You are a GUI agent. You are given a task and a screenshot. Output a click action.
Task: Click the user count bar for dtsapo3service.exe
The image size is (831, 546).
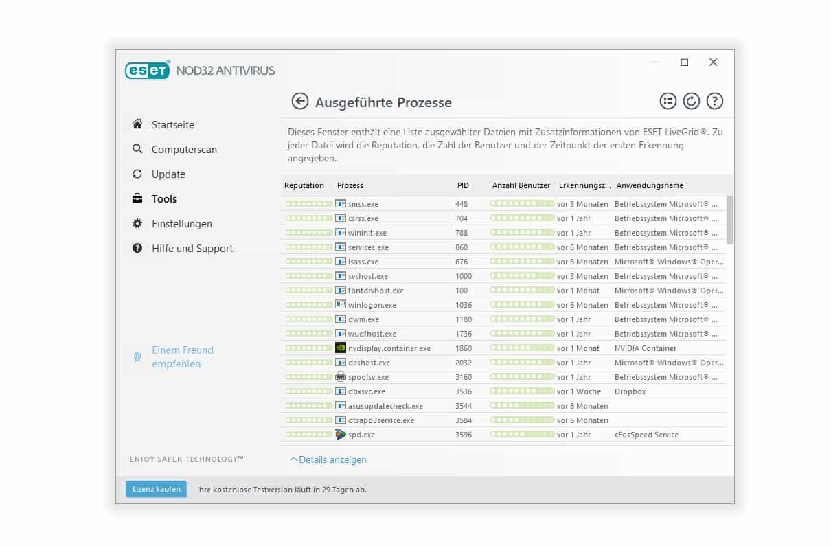(522, 420)
